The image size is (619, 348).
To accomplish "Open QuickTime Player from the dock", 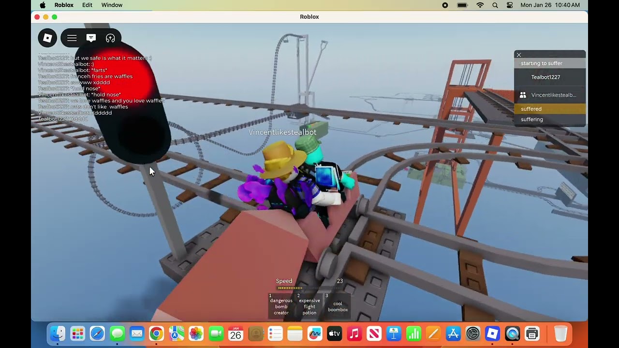I will point(512,333).
